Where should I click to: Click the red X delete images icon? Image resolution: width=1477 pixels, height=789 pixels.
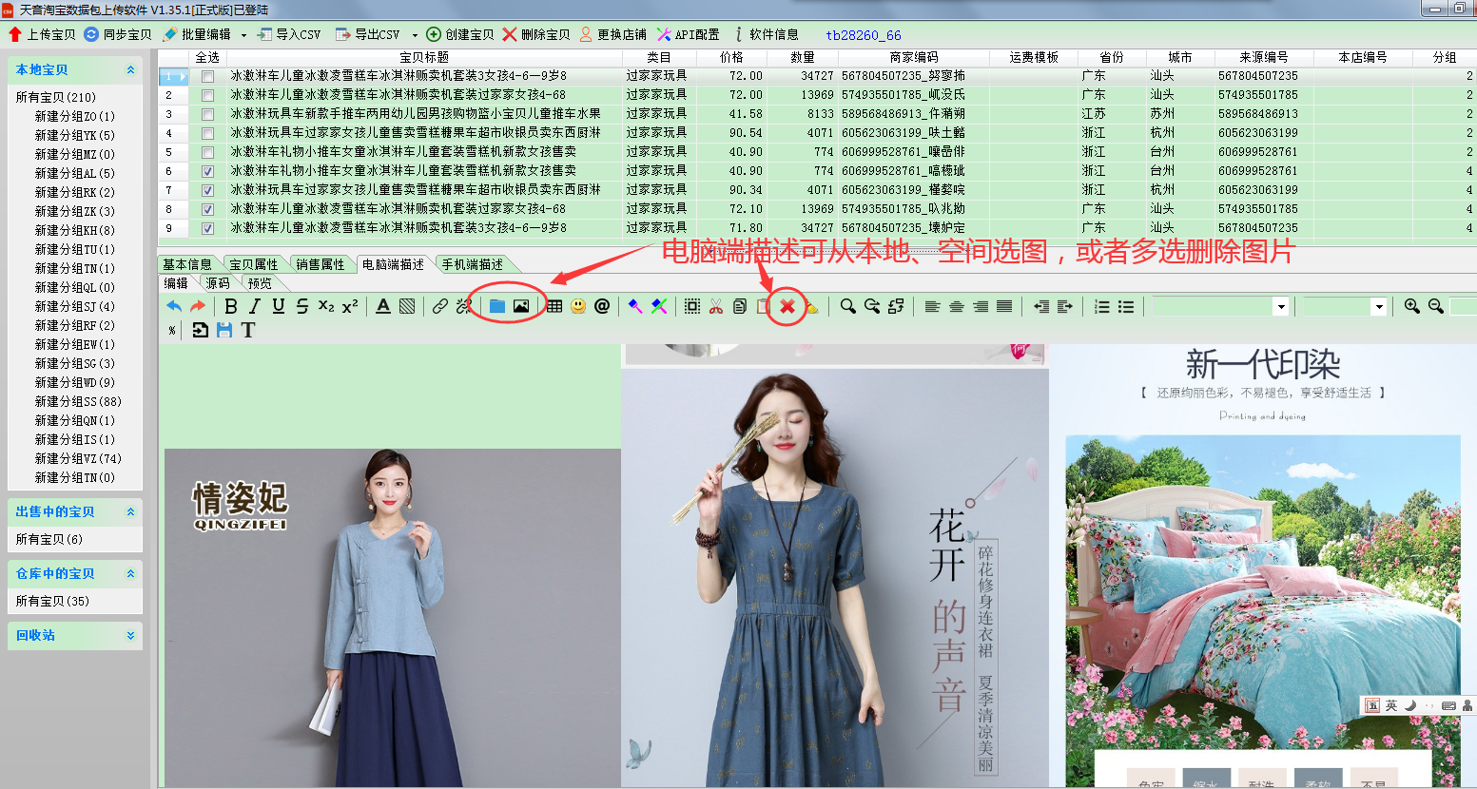click(x=787, y=306)
